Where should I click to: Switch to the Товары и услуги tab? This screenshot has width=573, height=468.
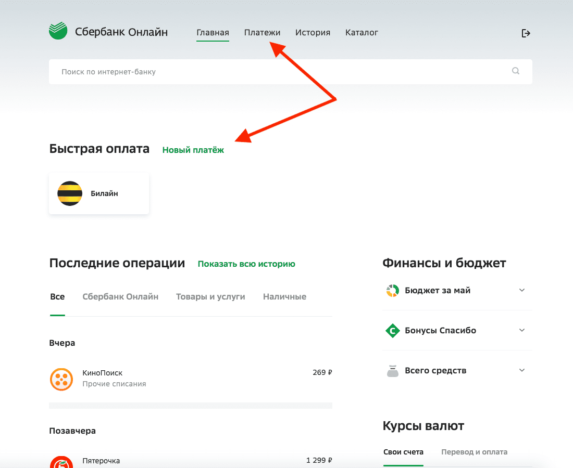tap(210, 296)
